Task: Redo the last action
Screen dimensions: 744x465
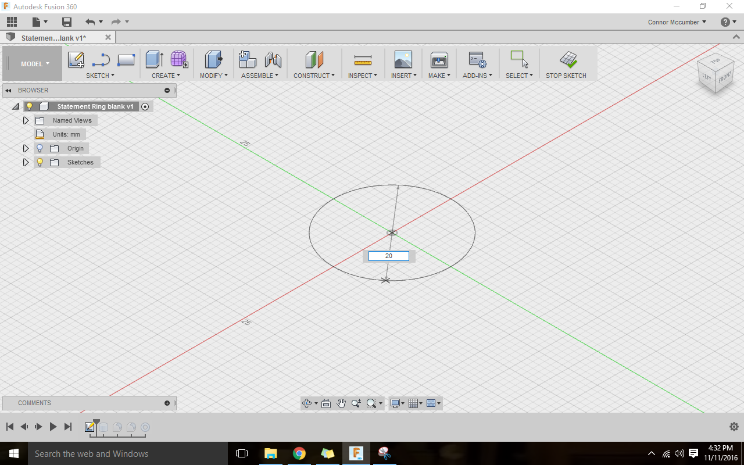Action: tap(116, 22)
